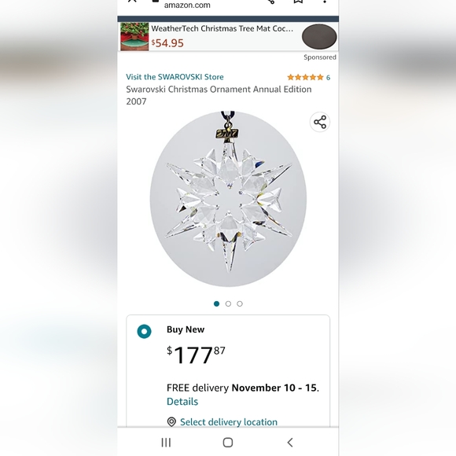Open the tree mat ad thumbnail image
This screenshot has width=456, height=456.
[x=134, y=37]
